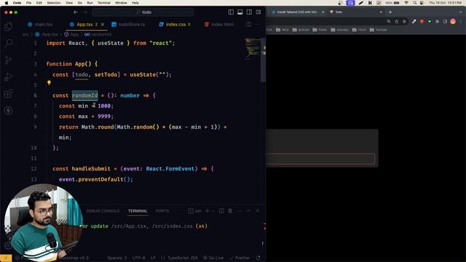Viewport: 466px width, 262px height.
Task: Click the share icon in Chrome address bar
Action: pos(396,21)
